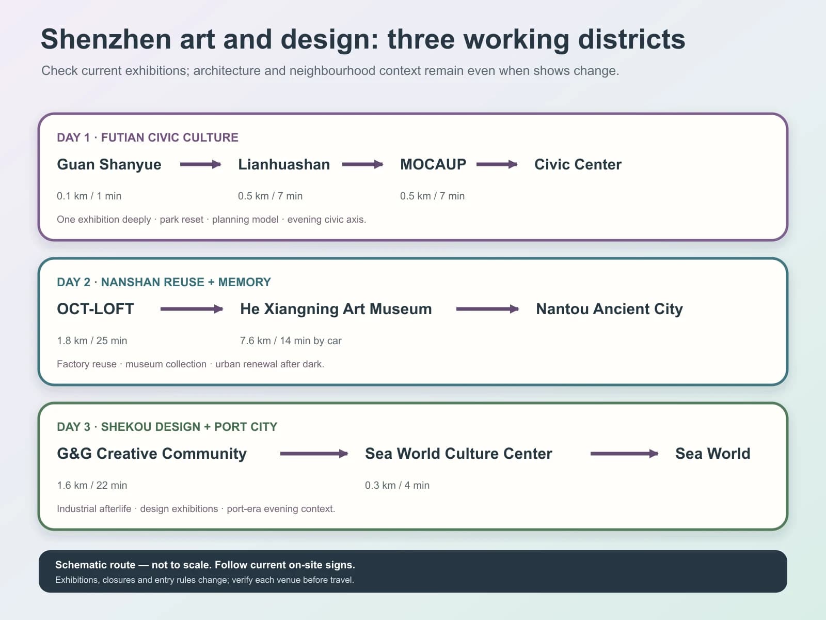Screen dimensions: 826x620
Task: Click the '0.1 km / 1 min' distance
Action: point(89,196)
